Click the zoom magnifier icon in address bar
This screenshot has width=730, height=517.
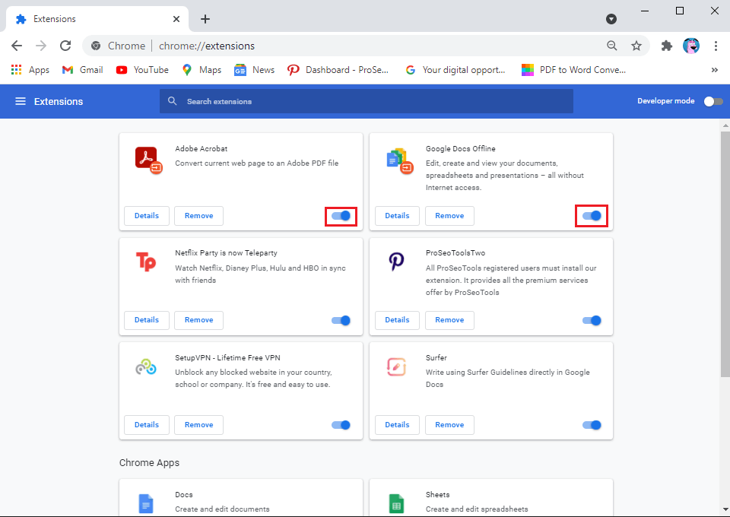pos(612,46)
